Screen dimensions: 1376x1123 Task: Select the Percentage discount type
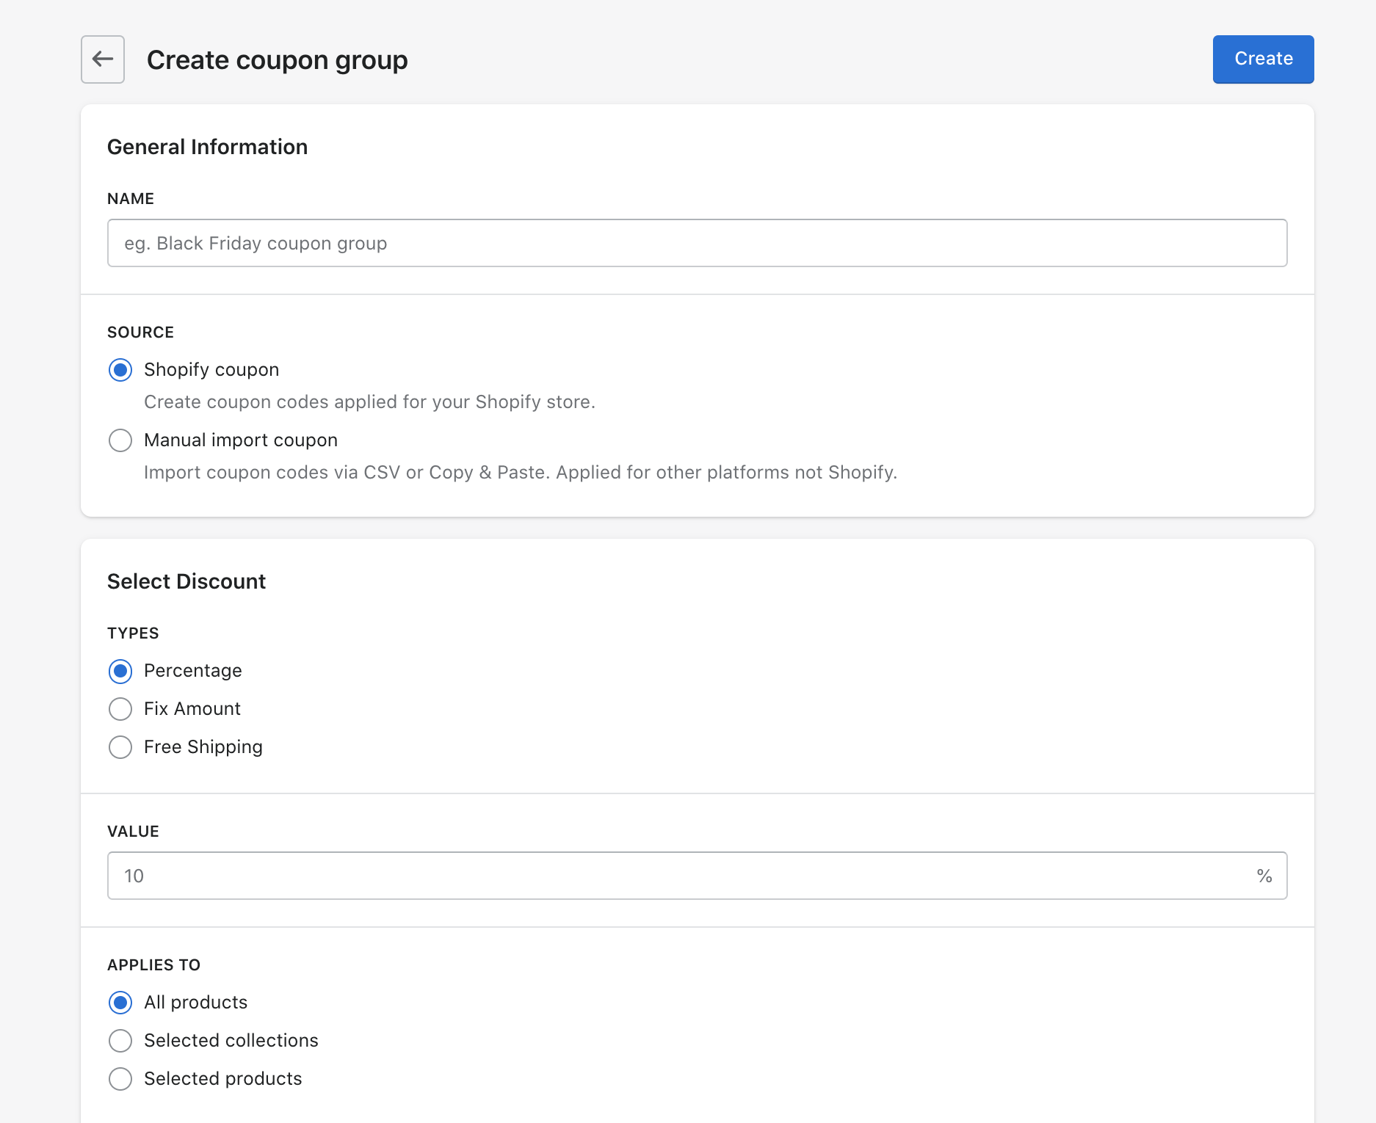pos(120,671)
